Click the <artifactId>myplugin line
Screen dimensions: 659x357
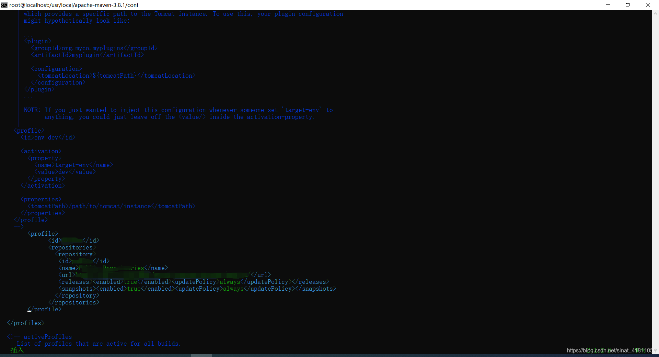coord(87,55)
